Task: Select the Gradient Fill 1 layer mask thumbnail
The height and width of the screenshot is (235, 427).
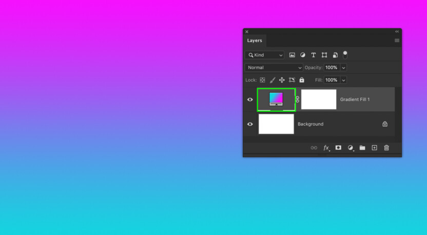Action: tap(318, 100)
